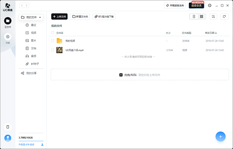Click the 视频 video category icon
The image size is (233, 149).
pos(27,33)
